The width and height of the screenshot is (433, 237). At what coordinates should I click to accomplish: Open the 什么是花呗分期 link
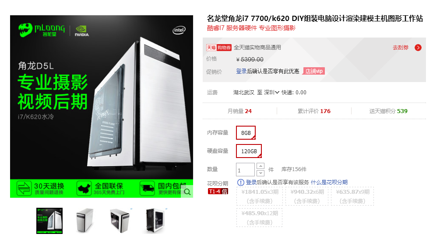pos(329,182)
